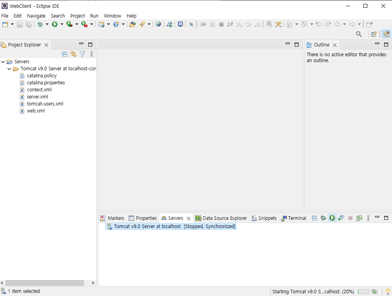
Task: Click Last Edit Location arrow icon
Action: tap(319, 24)
